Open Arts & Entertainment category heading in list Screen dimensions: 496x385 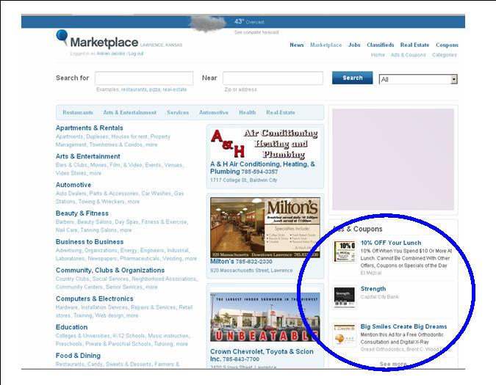(88, 156)
